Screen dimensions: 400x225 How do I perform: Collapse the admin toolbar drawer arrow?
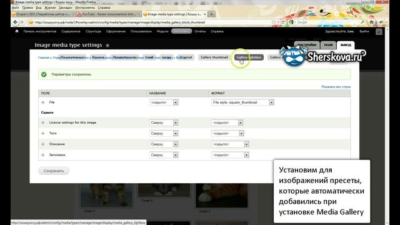pos(379,32)
